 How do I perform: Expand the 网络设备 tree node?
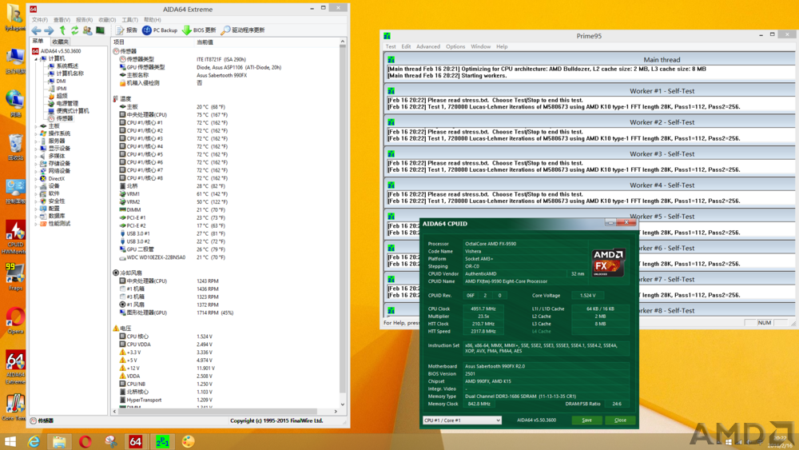click(x=36, y=171)
